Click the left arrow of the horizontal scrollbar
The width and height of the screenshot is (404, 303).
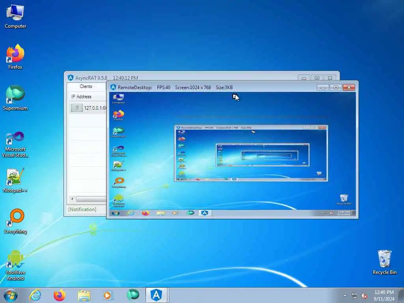(x=72, y=199)
